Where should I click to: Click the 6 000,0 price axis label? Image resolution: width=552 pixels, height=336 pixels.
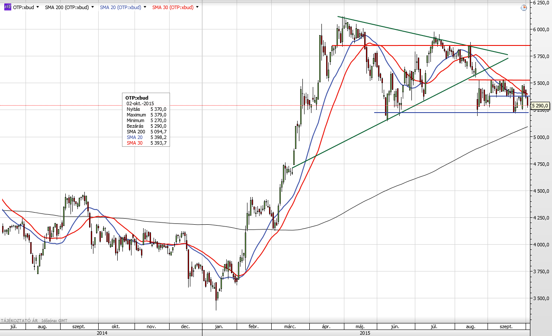pyautogui.click(x=541, y=29)
